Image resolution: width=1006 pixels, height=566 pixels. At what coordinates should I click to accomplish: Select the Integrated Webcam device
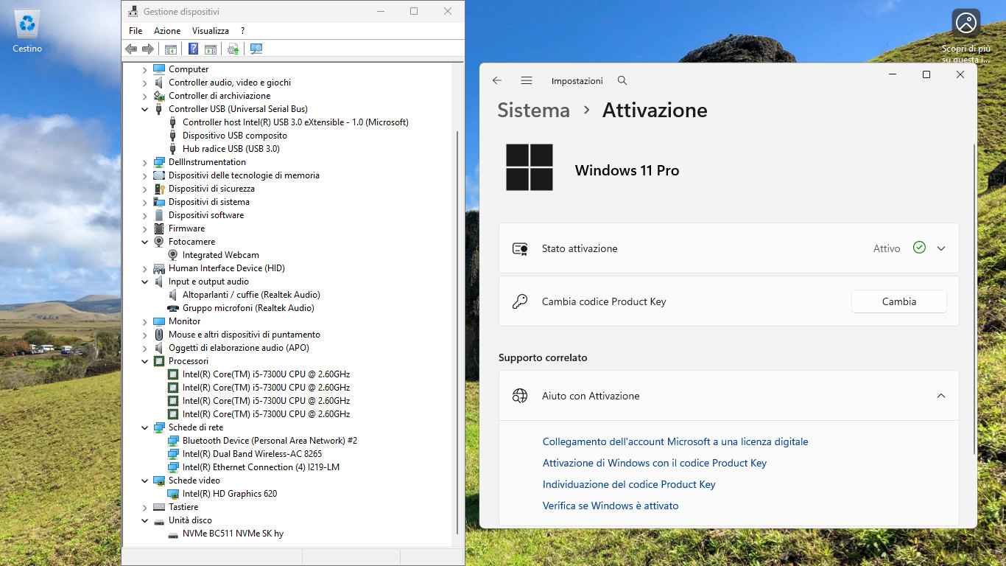tap(220, 255)
